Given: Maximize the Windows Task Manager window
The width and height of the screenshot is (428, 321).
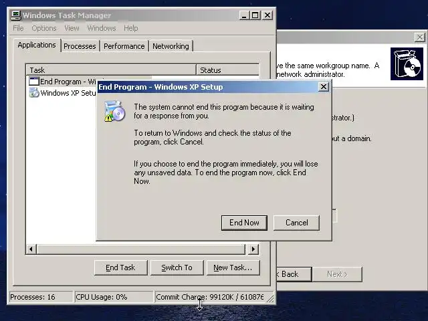Looking at the screenshot, I should tap(255, 15).
